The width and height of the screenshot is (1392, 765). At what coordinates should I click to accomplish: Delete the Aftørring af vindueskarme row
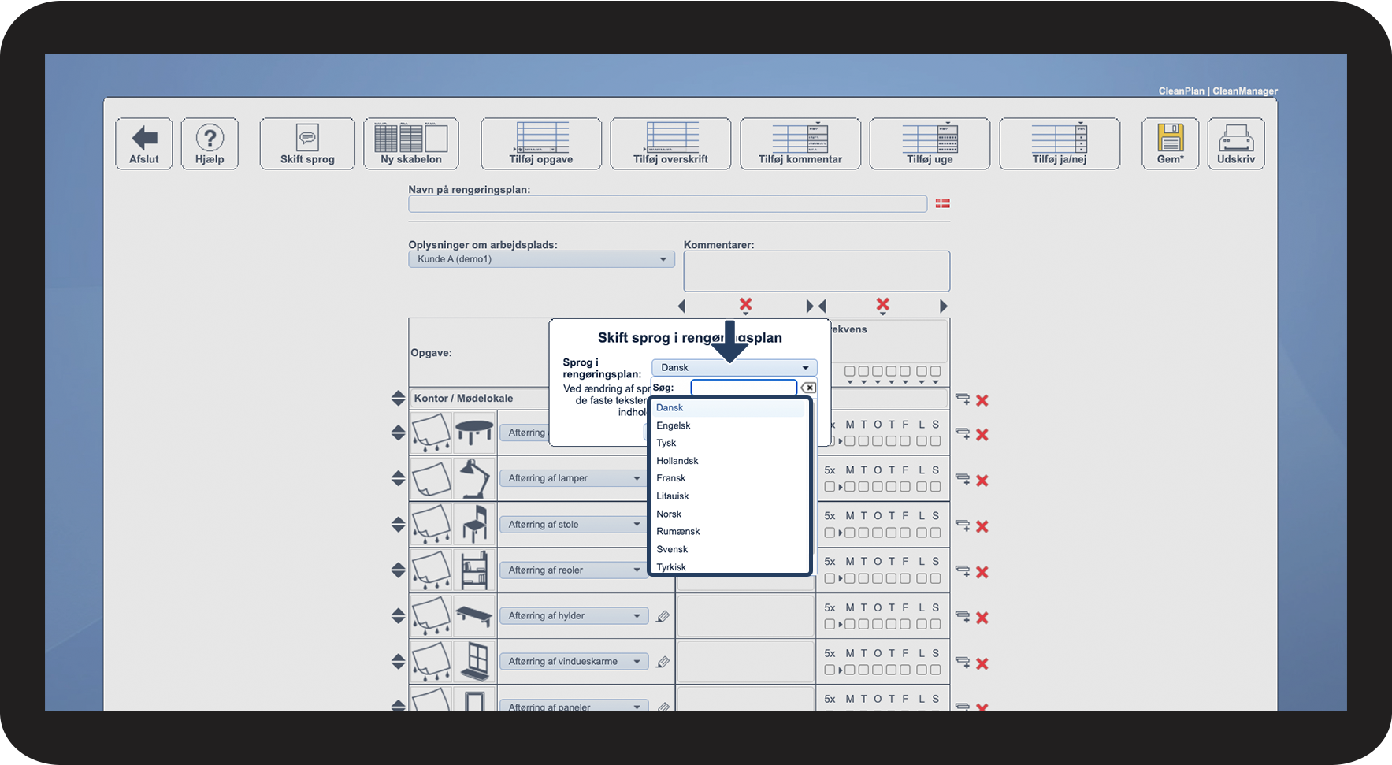point(982,663)
